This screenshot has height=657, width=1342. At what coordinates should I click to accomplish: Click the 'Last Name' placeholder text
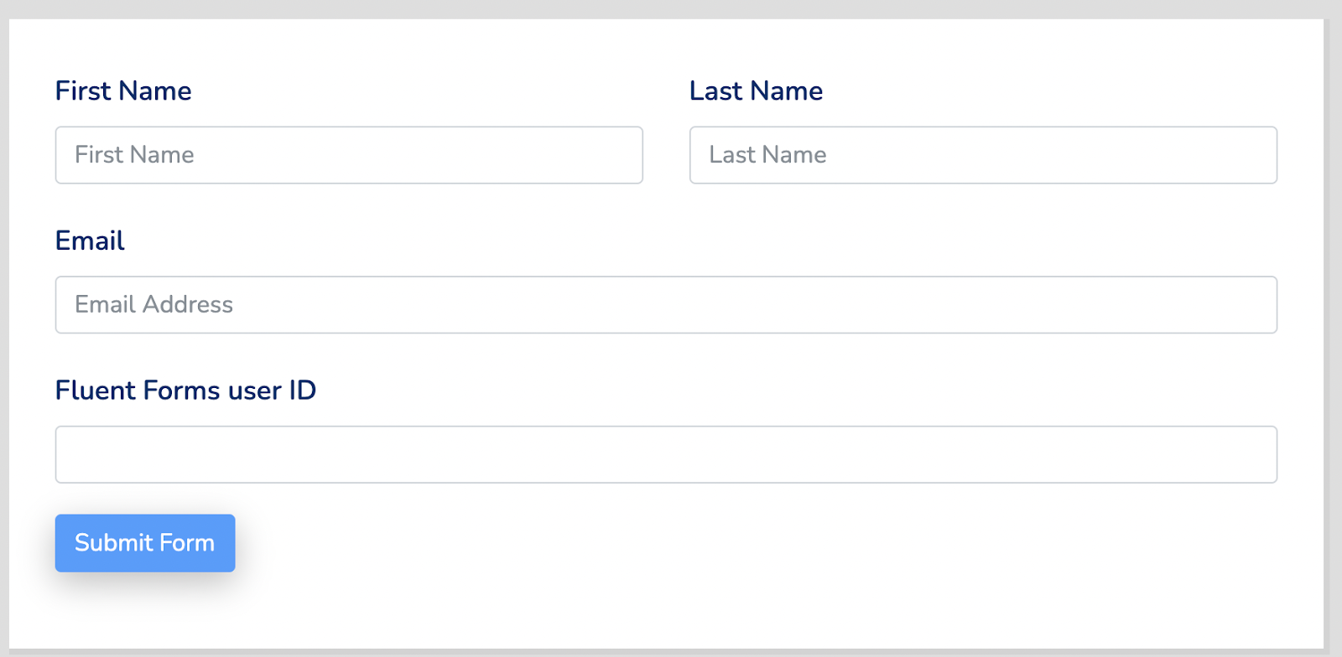(x=767, y=155)
